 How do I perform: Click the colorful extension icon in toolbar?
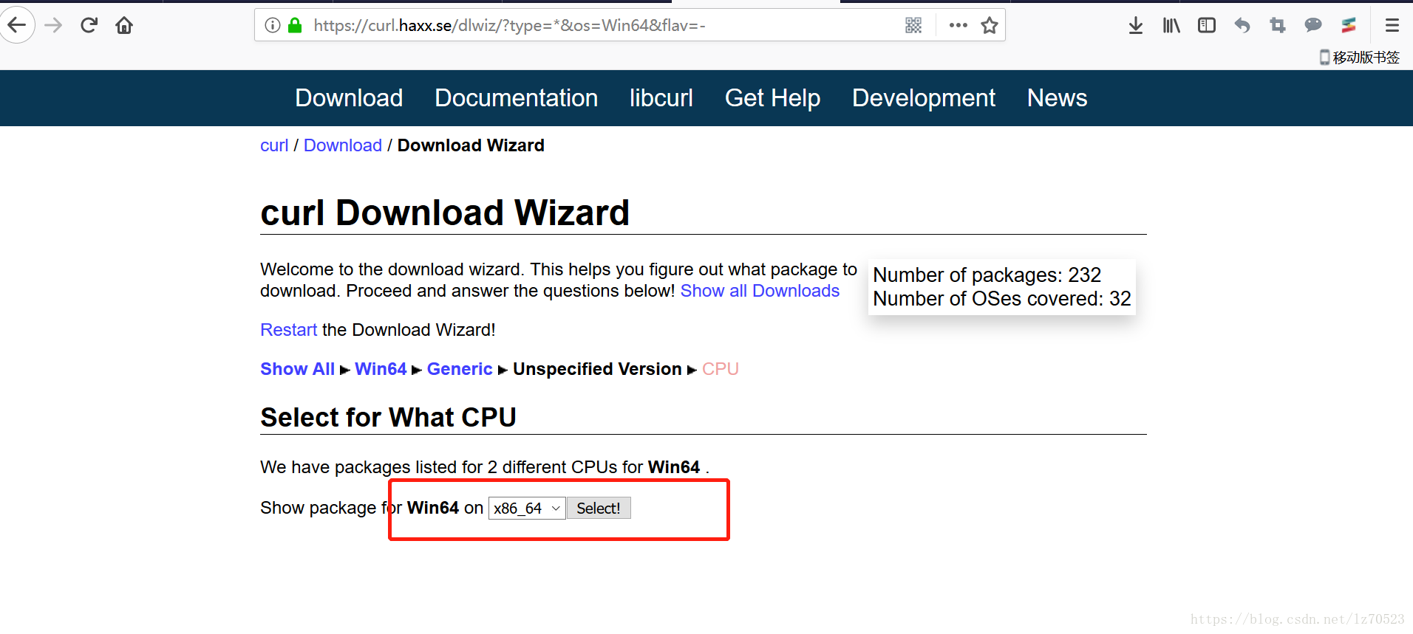point(1349,26)
